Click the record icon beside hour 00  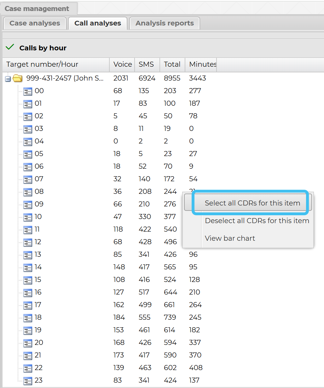point(28,91)
